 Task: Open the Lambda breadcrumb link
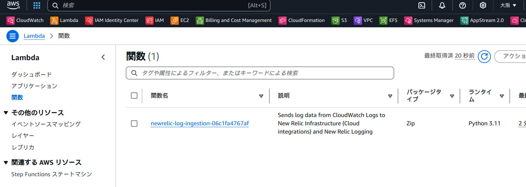34,36
